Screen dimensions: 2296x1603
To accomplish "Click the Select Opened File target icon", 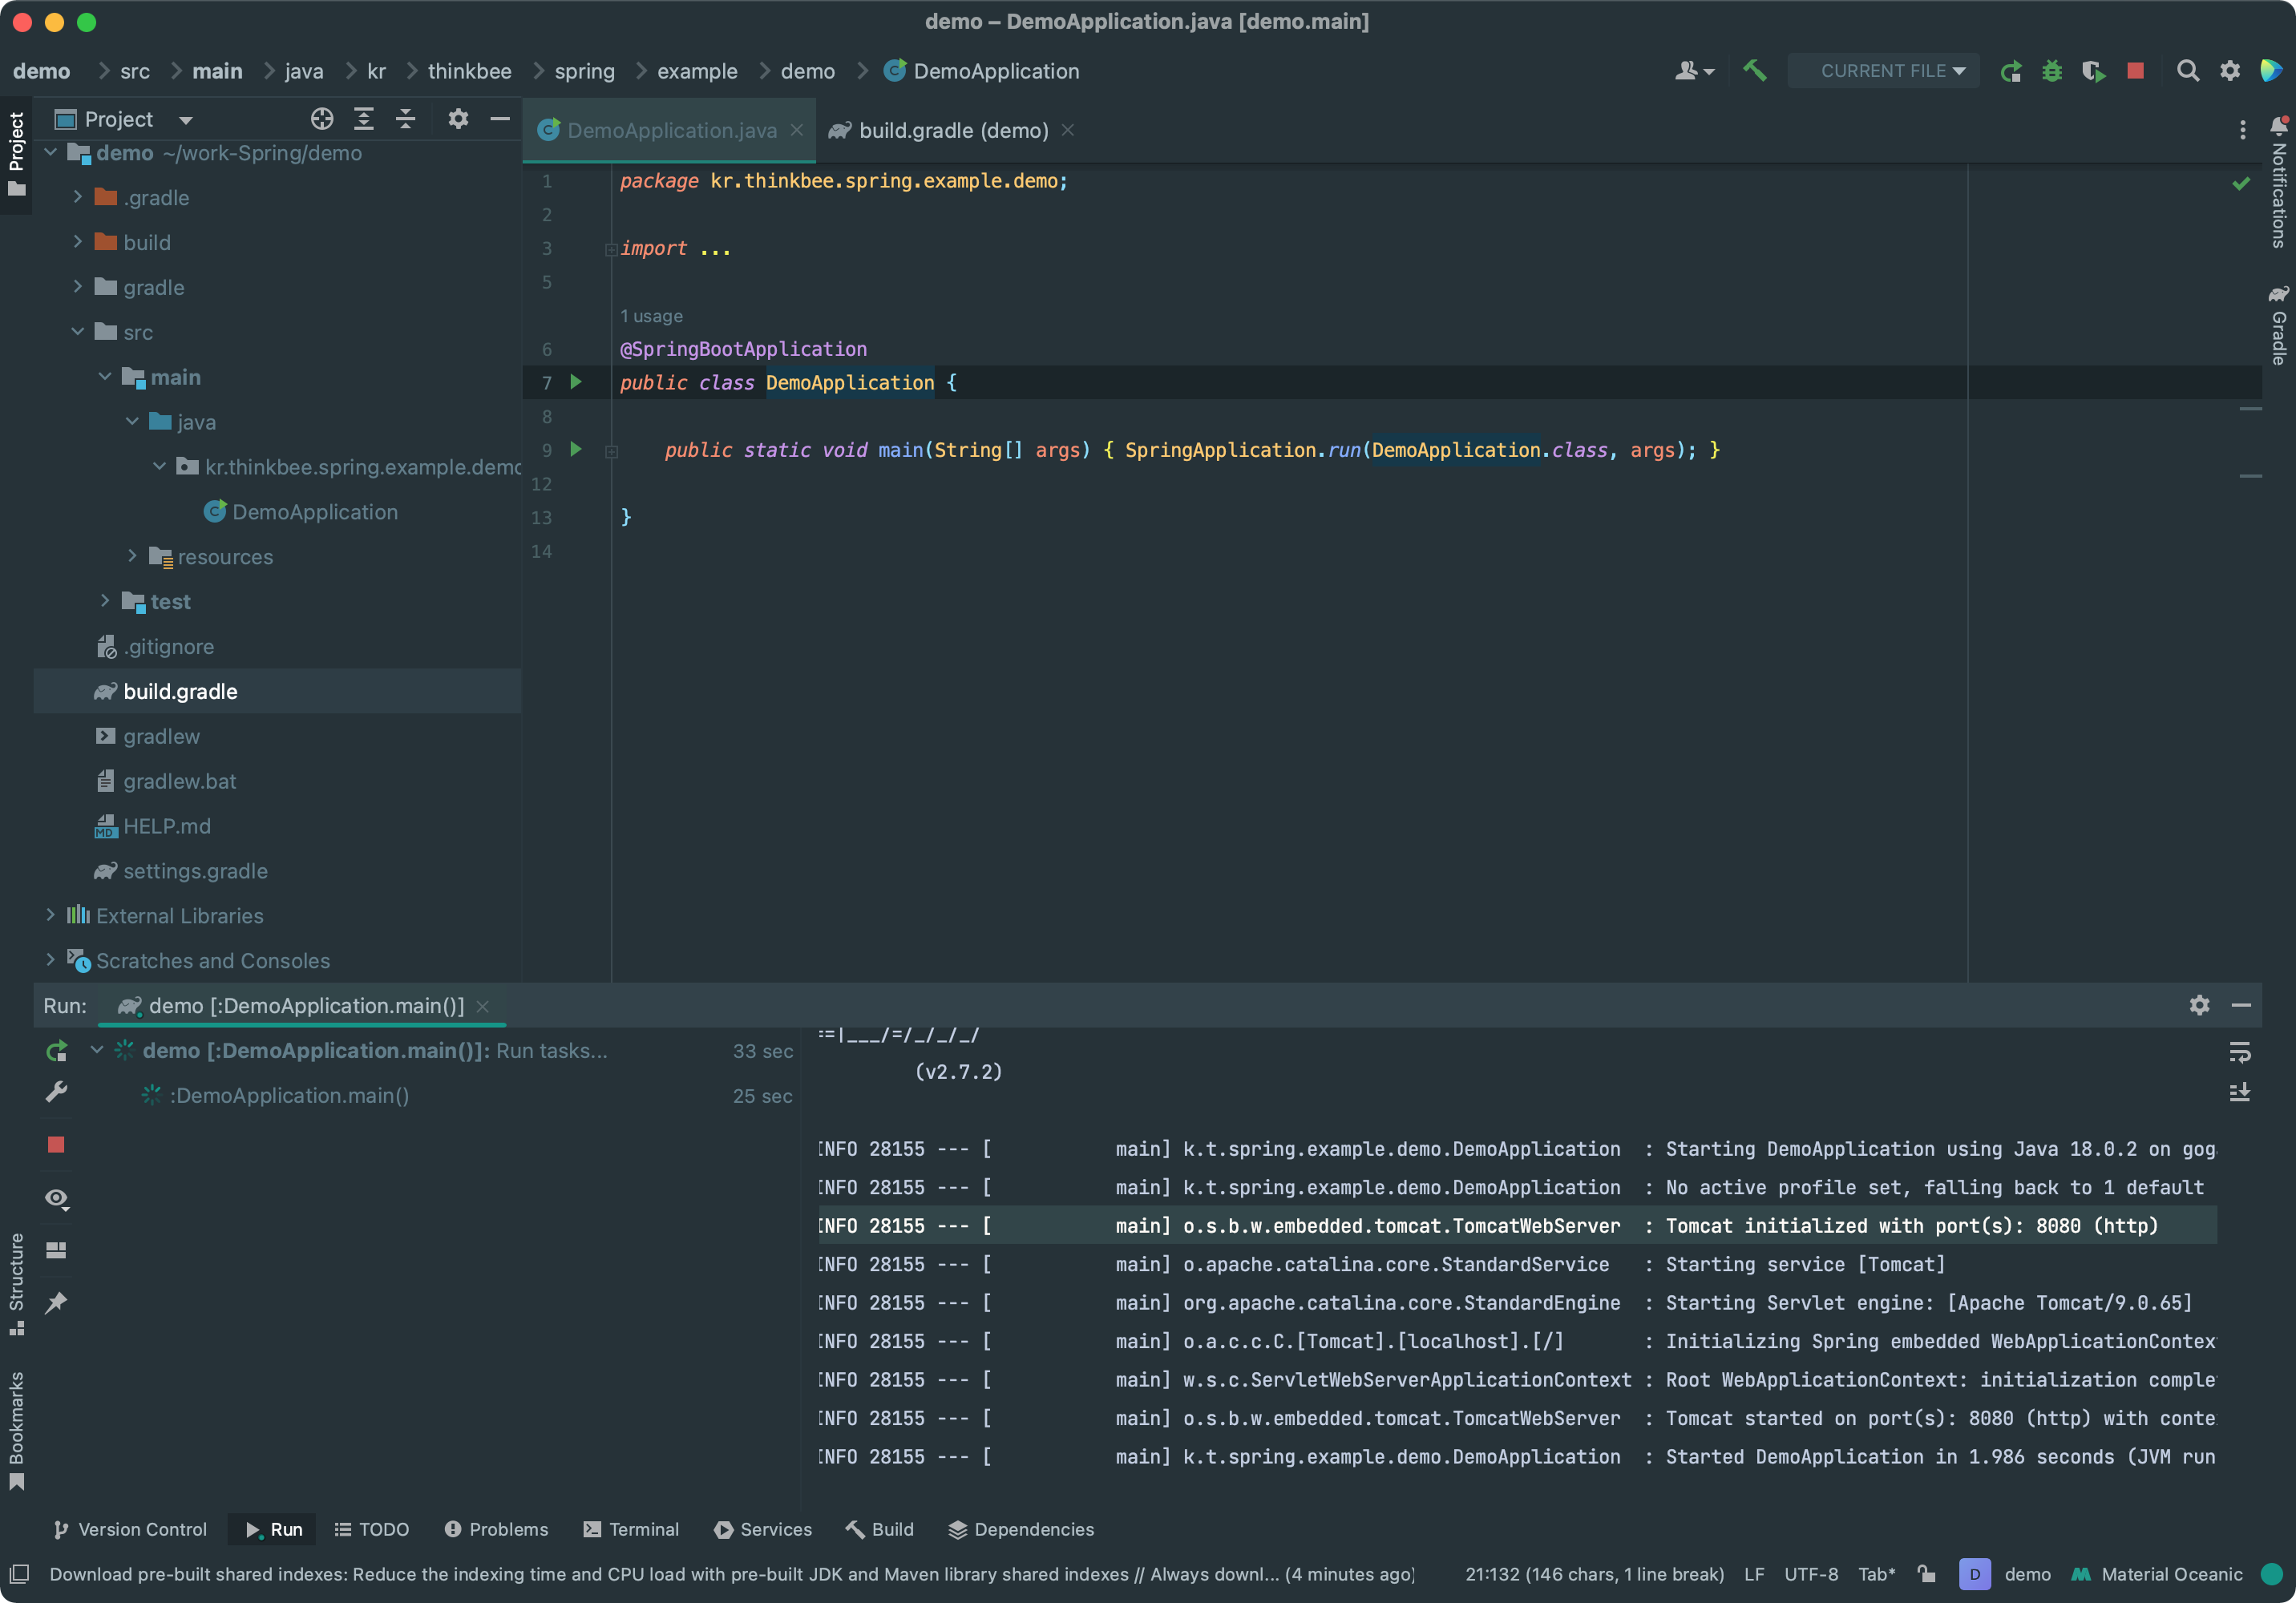I will [x=321, y=119].
